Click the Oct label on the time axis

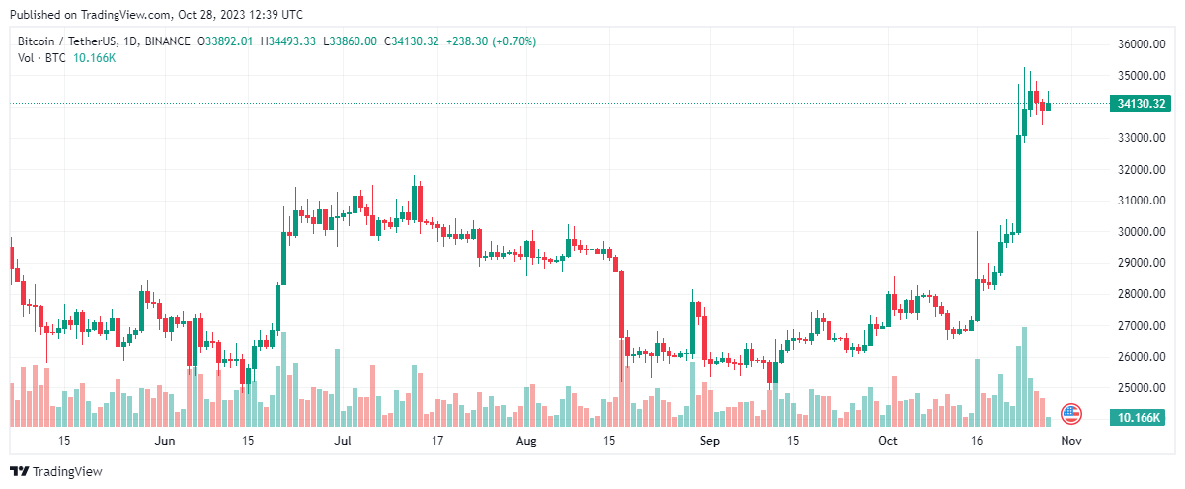[x=889, y=441]
